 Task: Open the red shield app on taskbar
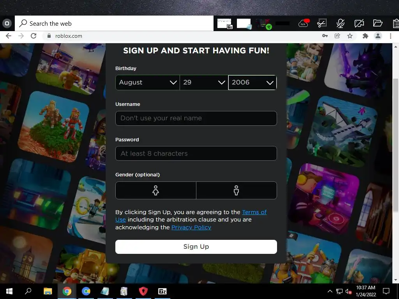tap(143, 291)
